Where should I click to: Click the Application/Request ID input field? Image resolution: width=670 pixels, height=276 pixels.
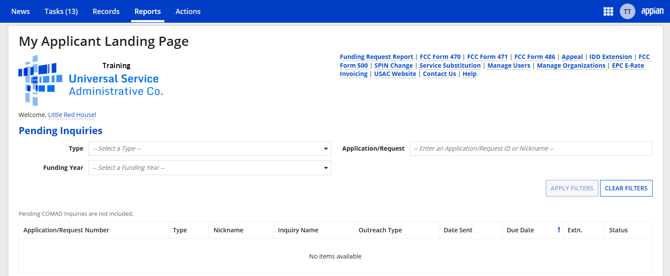[x=531, y=148]
